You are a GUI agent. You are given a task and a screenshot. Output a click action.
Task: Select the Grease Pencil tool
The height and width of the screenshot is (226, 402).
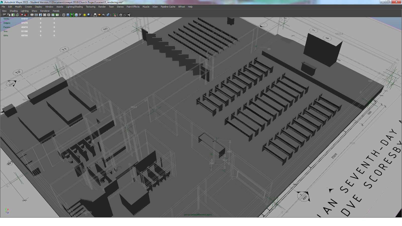(x=25, y=15)
